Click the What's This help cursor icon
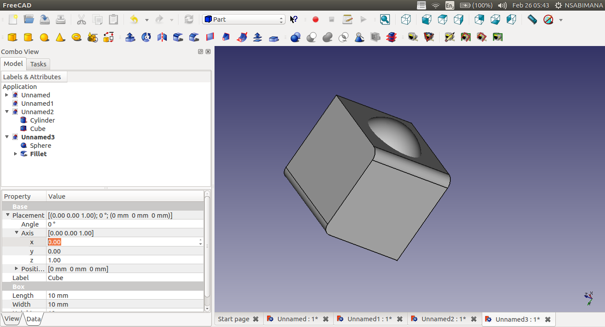 [x=293, y=19]
